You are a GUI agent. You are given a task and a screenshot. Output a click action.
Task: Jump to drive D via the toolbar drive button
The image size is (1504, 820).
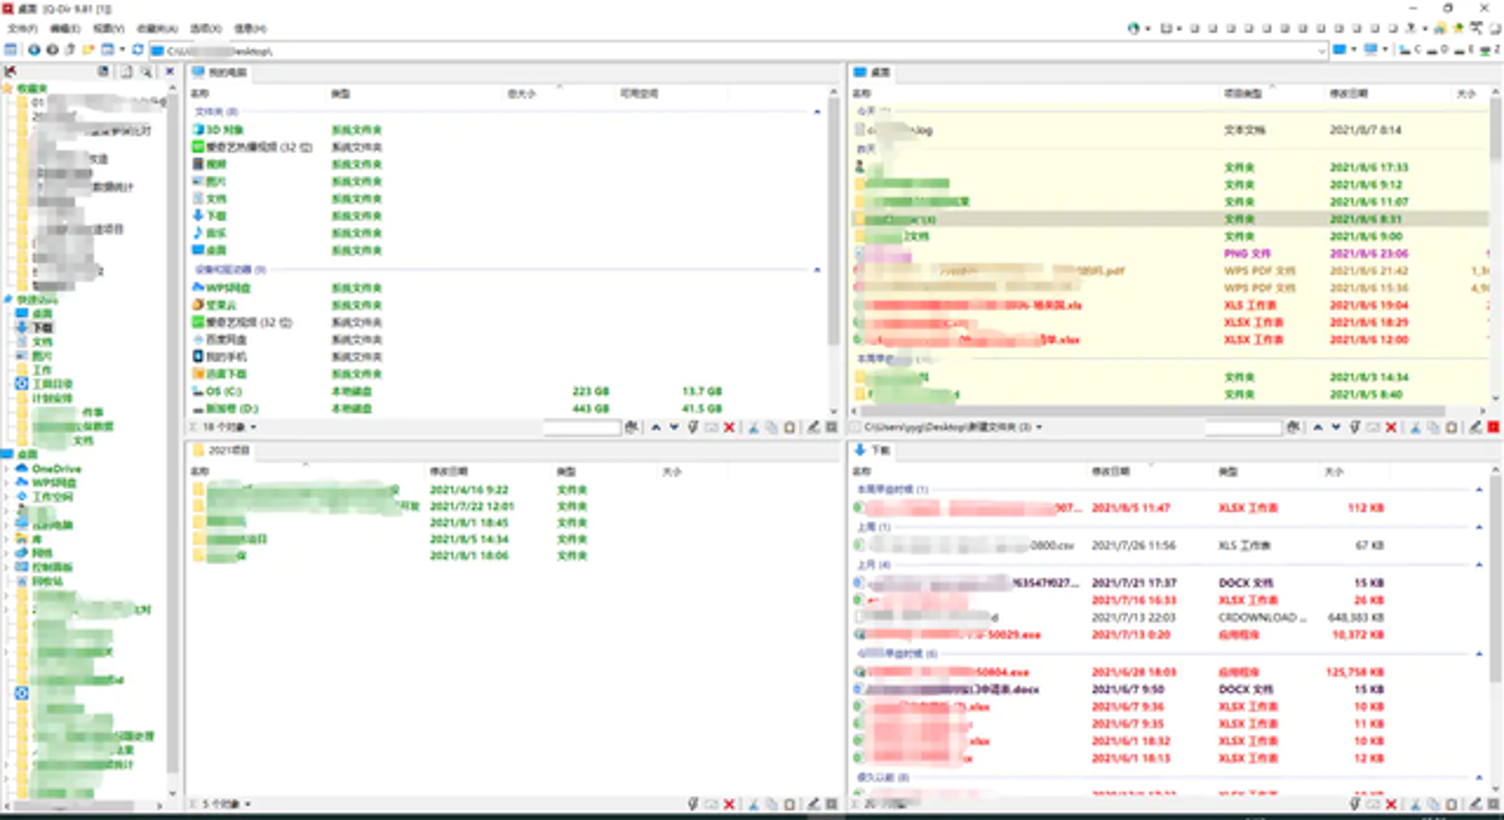click(1436, 50)
